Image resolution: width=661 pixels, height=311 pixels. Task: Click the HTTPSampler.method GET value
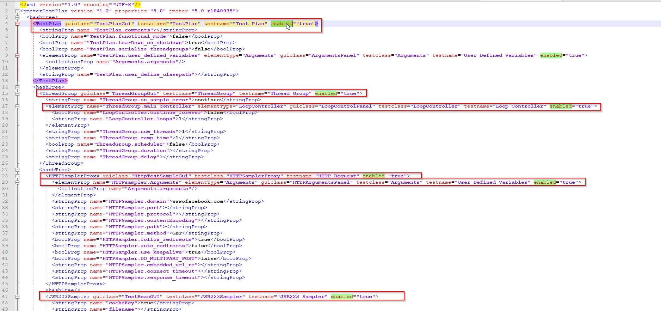click(x=177, y=233)
